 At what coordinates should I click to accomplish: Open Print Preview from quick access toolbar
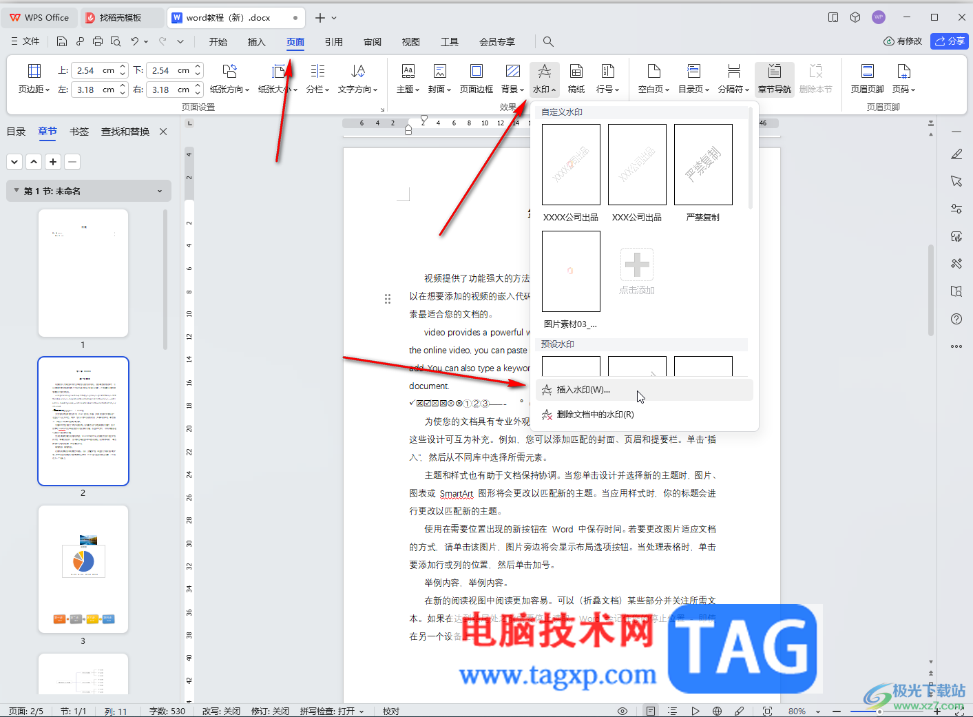(116, 41)
